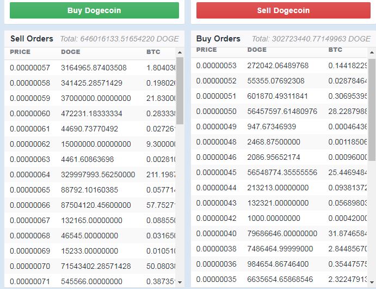Image resolution: width=376 pixels, height=289 pixels.
Task: Click buy amount 56457597.61480976 DOGE
Action: [282, 111]
